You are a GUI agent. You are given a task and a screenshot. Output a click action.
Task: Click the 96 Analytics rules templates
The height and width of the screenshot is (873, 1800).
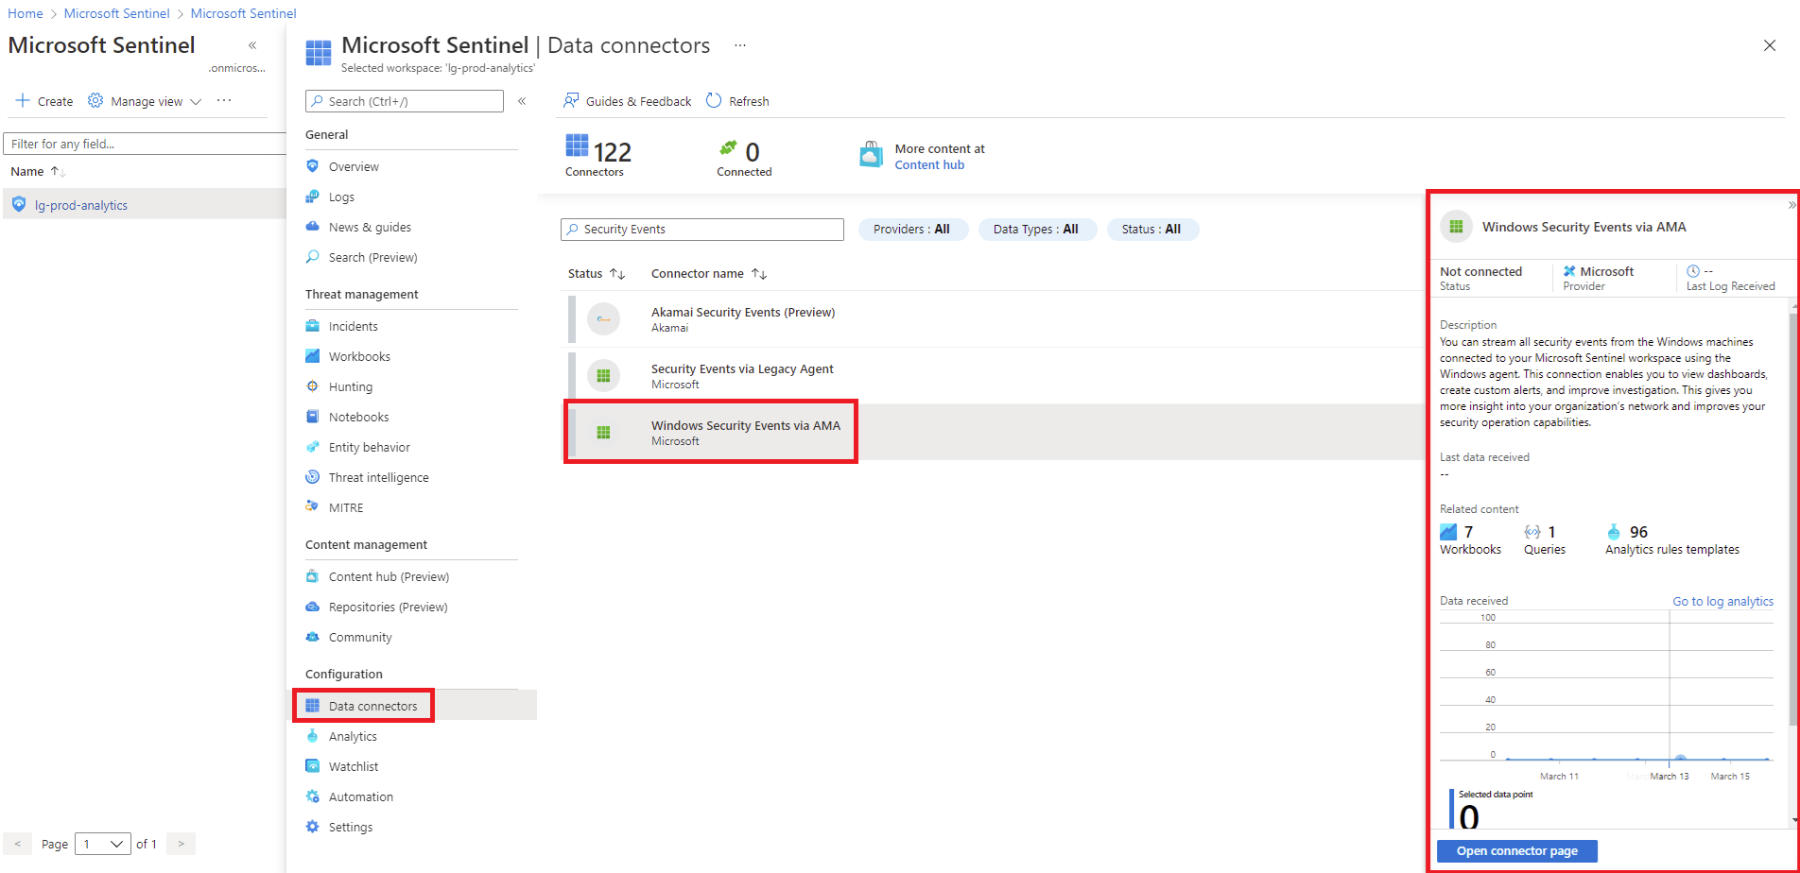[1671, 539]
